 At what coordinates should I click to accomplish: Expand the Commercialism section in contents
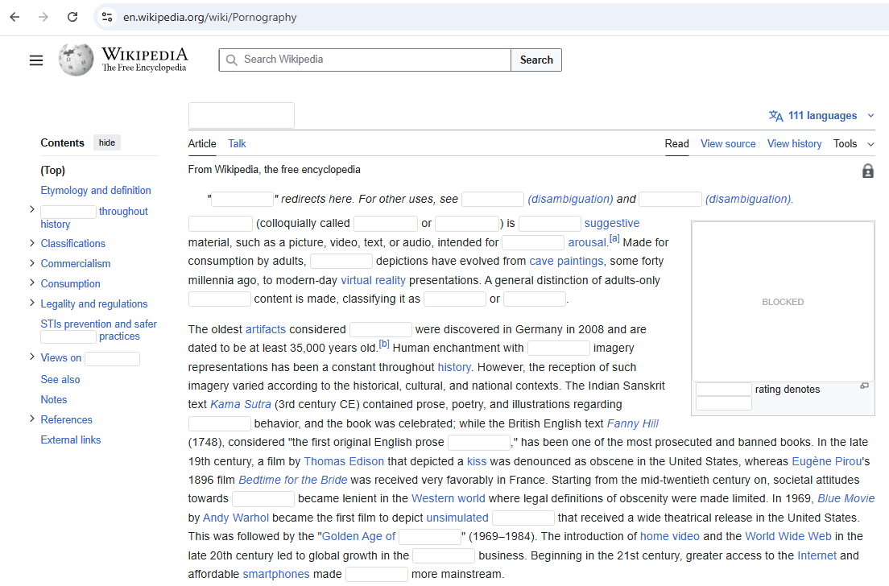point(31,263)
